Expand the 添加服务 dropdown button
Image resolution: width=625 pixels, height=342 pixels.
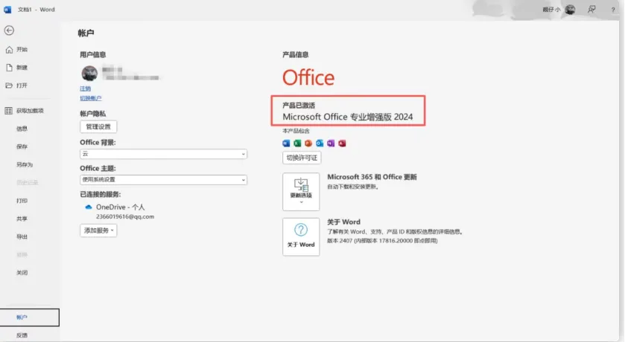click(98, 230)
